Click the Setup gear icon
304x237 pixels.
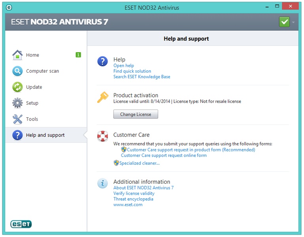pos(17,103)
